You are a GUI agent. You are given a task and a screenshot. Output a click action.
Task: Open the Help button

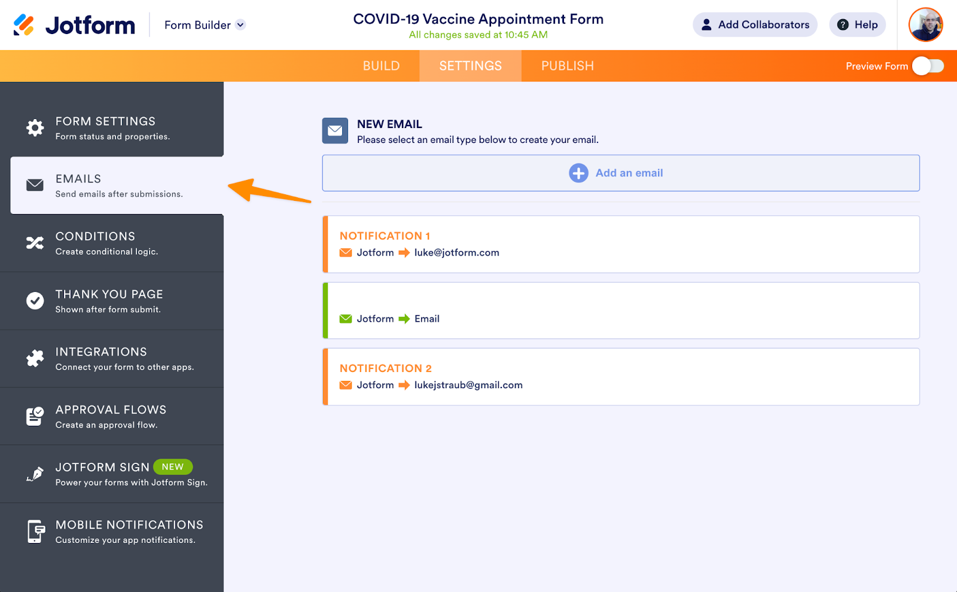click(x=857, y=25)
